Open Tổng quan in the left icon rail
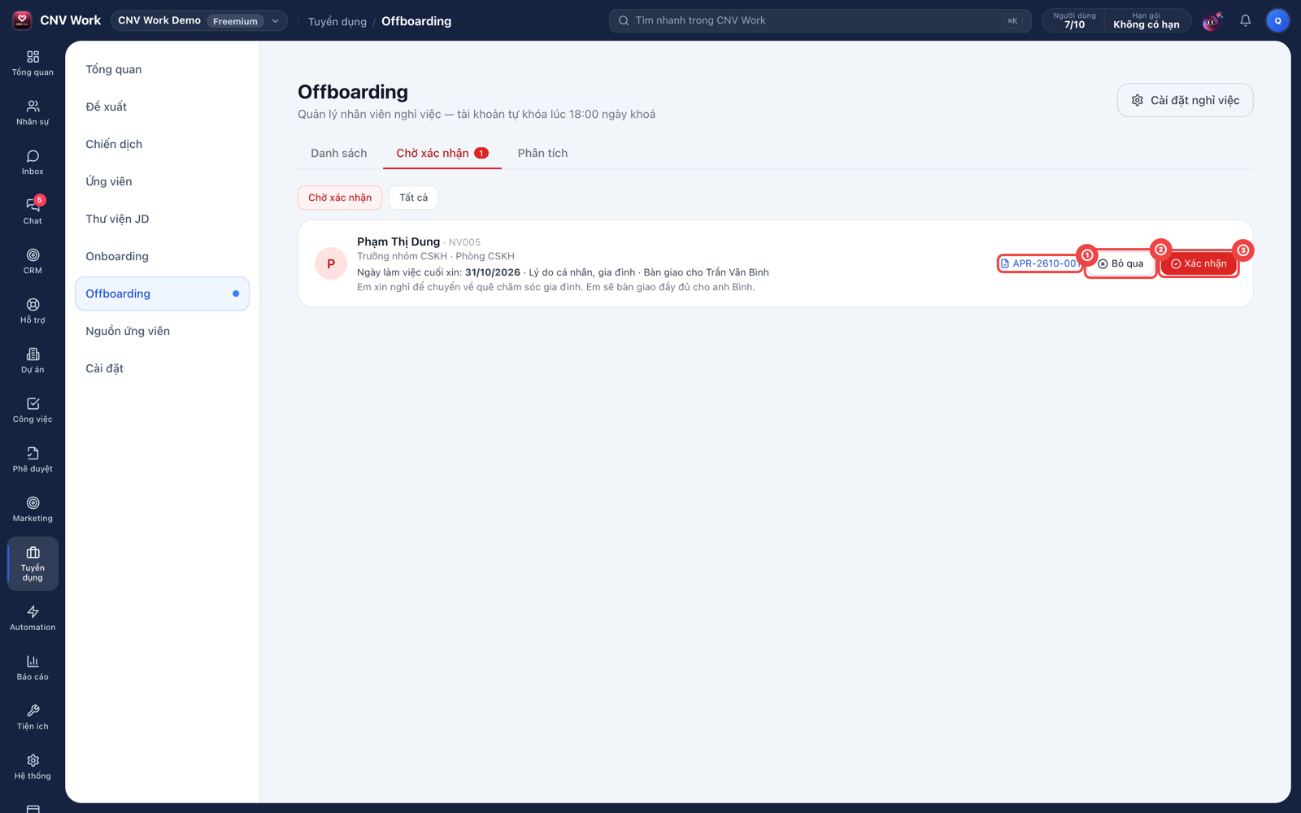 33,63
